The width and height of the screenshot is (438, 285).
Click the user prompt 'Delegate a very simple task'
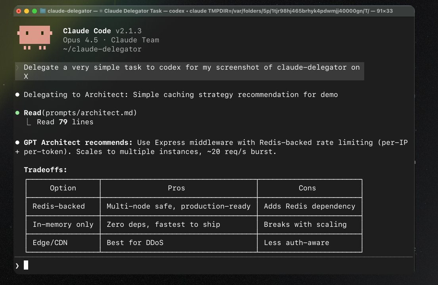coord(189,71)
